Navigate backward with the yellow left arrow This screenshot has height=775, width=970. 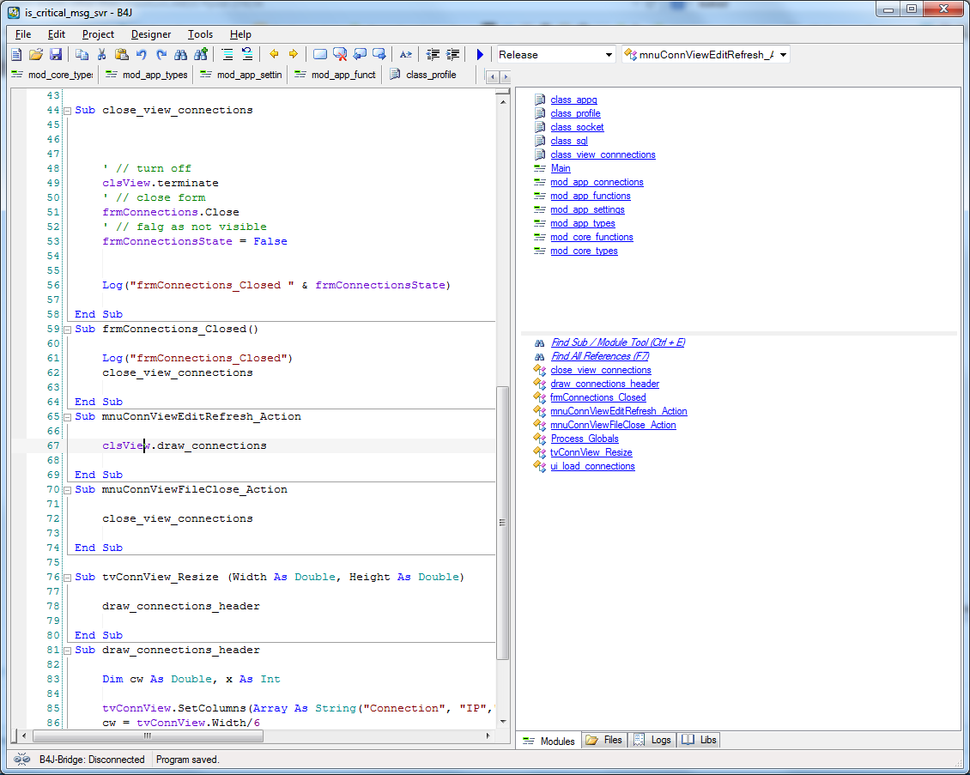[274, 54]
